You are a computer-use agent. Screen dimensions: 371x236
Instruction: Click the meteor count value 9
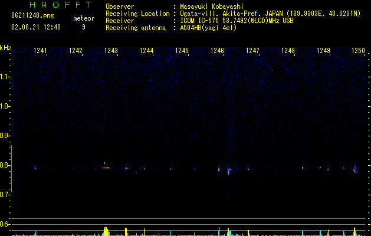click(x=84, y=27)
